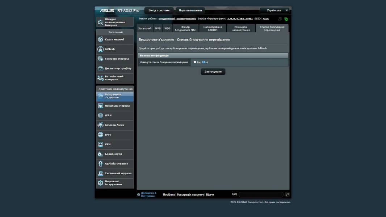Click the Help and Support question icon

click(x=138, y=195)
